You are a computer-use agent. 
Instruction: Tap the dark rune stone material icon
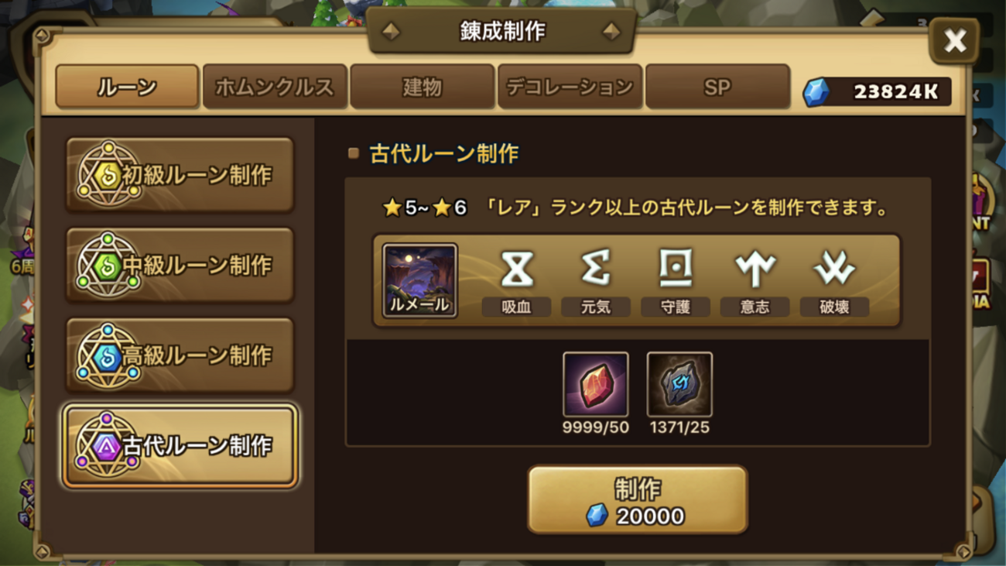(679, 385)
